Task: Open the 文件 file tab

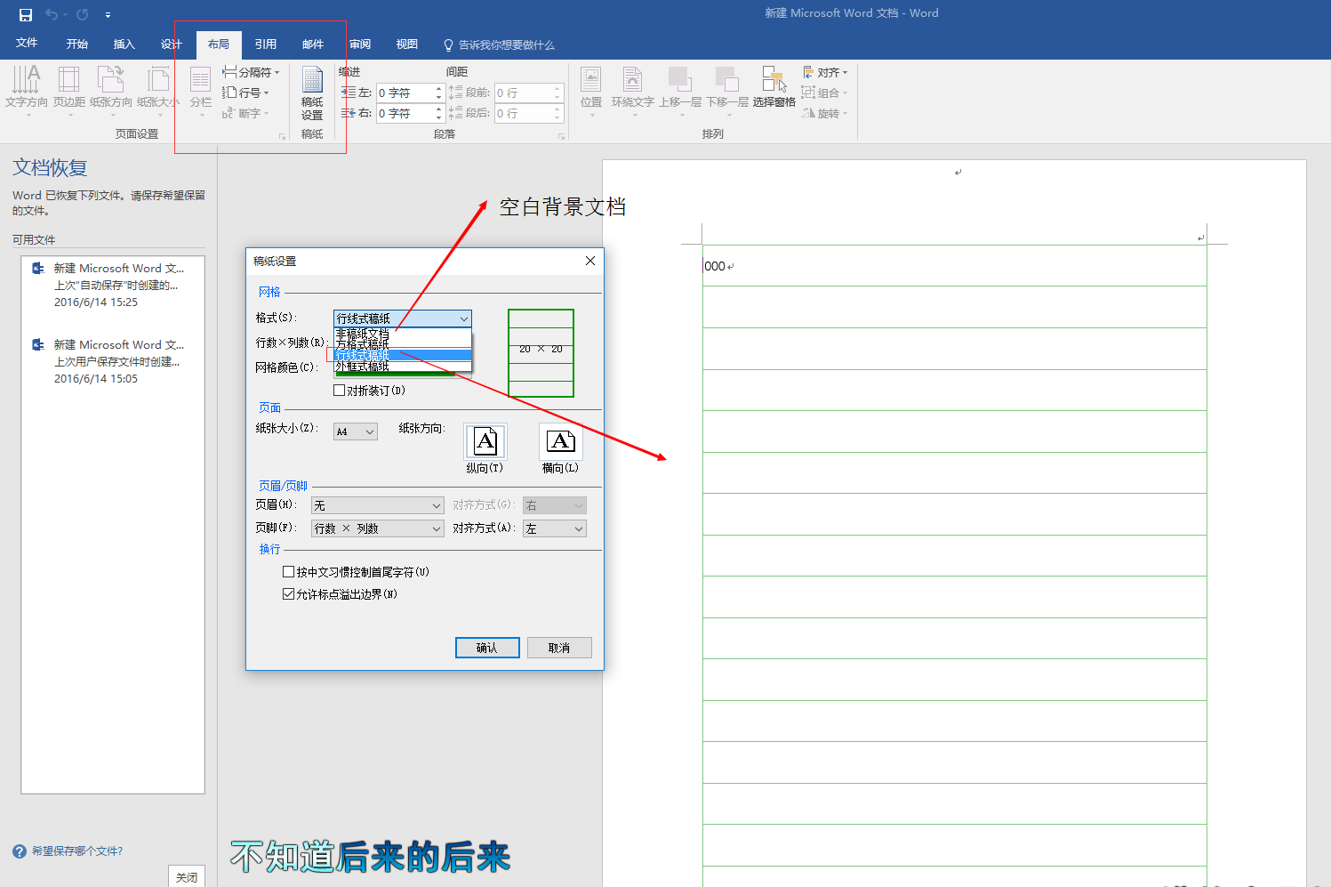Action: point(27,43)
